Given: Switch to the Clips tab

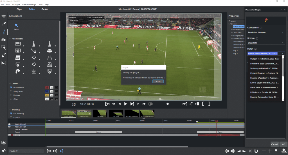Looking at the screenshot, I should click(19, 9).
